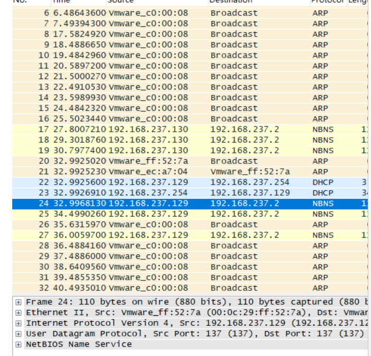Click the Frame 24 summary line text
The height and width of the screenshot is (356, 371).
pyautogui.click(x=197, y=302)
